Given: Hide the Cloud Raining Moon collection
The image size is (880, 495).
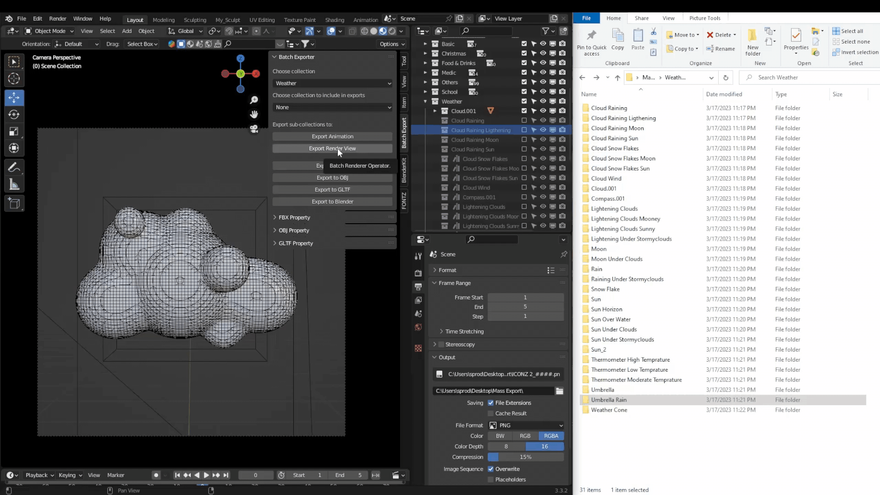Looking at the screenshot, I should coord(543,140).
